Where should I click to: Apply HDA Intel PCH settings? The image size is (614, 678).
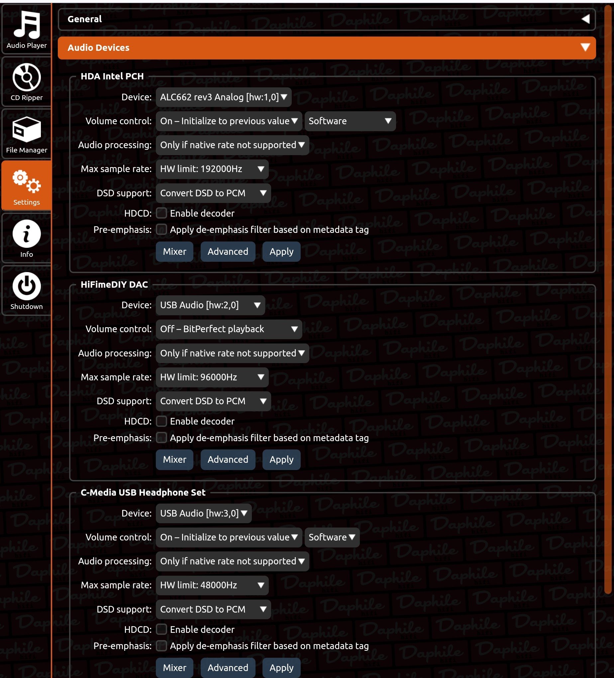pyautogui.click(x=281, y=251)
